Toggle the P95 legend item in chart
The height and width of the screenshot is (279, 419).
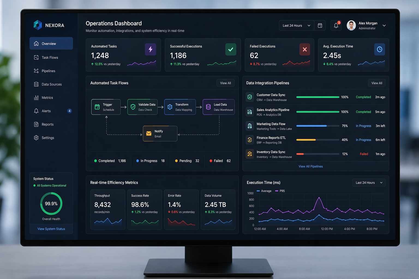(280, 191)
